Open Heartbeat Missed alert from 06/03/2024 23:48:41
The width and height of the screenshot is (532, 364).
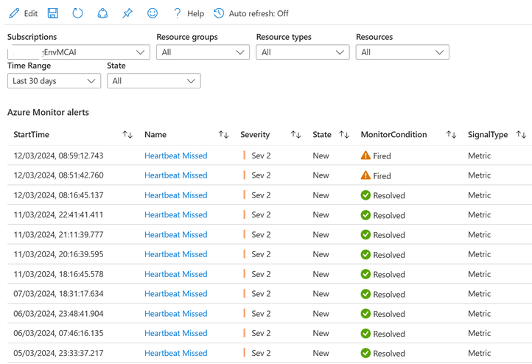point(176,313)
